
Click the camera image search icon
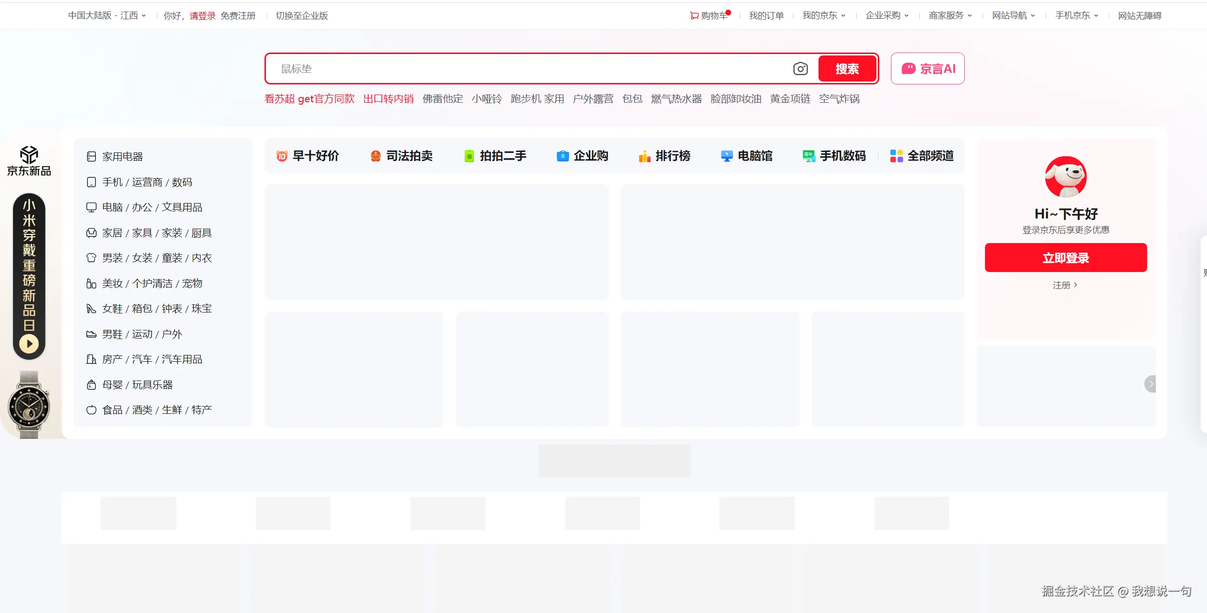[801, 68]
